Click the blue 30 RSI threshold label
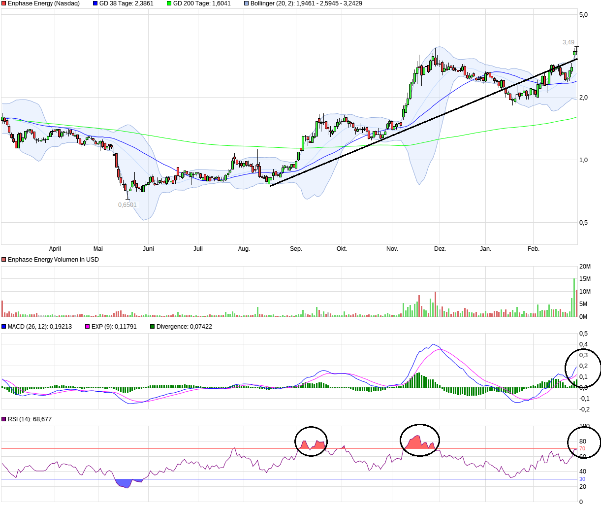Viewport: 601px width, 508px height. click(582, 479)
